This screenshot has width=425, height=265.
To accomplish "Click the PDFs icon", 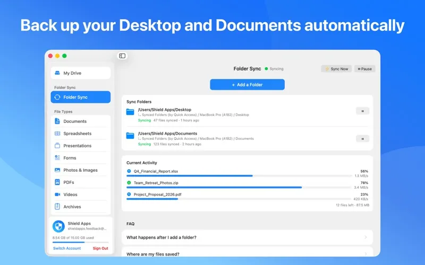I will click(x=57, y=182).
